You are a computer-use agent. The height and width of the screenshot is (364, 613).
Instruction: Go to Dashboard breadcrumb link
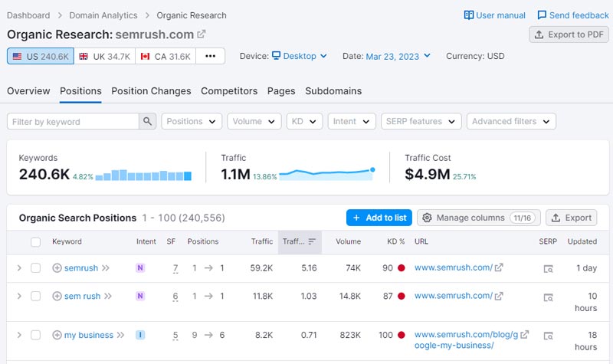28,15
